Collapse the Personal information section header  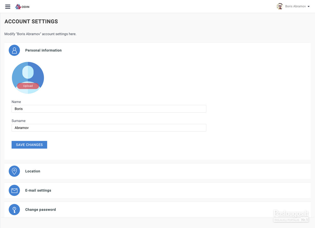157,50
